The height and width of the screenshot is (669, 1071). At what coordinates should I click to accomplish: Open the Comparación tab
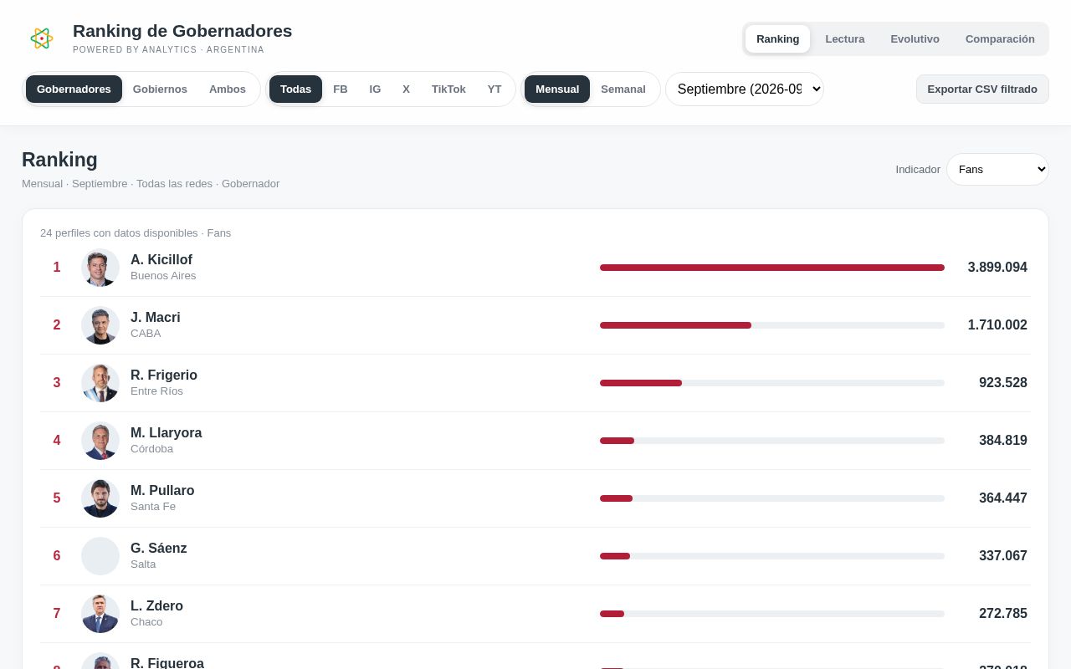click(1000, 39)
